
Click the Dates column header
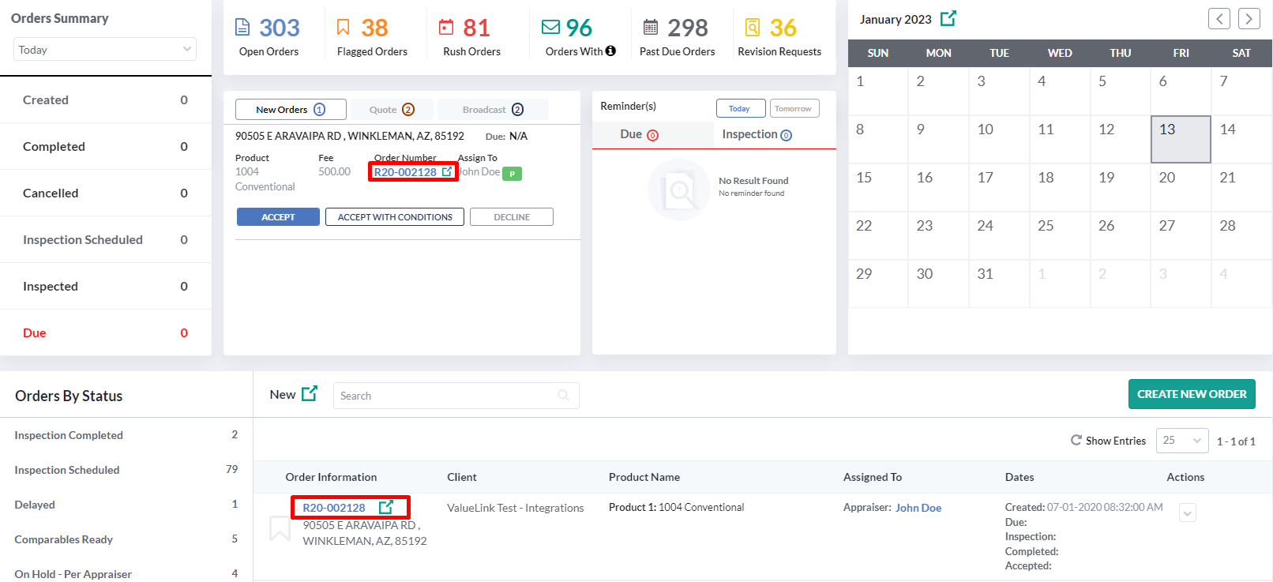[x=1020, y=477]
